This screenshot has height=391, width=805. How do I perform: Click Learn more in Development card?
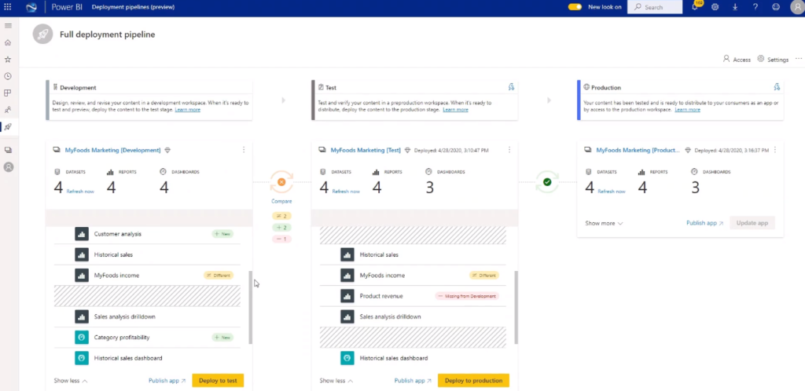(x=187, y=110)
